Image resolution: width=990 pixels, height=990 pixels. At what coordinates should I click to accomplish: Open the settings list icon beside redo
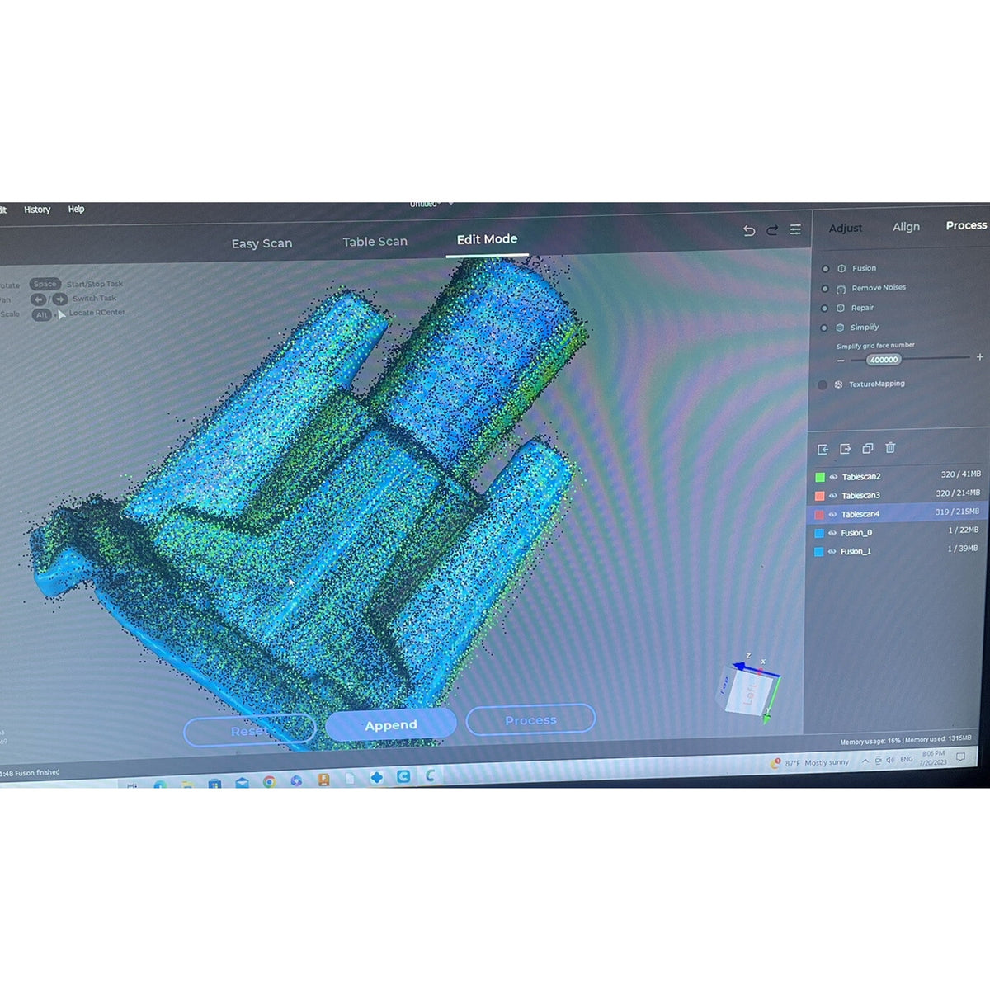795,229
